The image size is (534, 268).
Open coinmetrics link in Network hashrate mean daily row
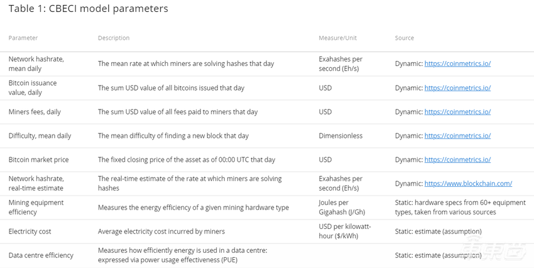[x=457, y=64]
